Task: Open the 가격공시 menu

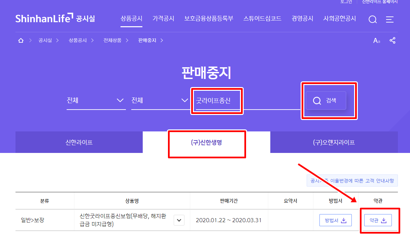Action: point(163,18)
